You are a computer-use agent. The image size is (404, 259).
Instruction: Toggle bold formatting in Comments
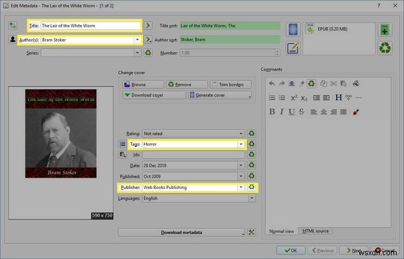[272, 112]
